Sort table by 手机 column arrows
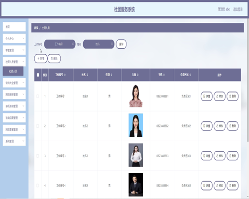Image resolution: width=249 pixels, height=199 pixels. click(164, 75)
